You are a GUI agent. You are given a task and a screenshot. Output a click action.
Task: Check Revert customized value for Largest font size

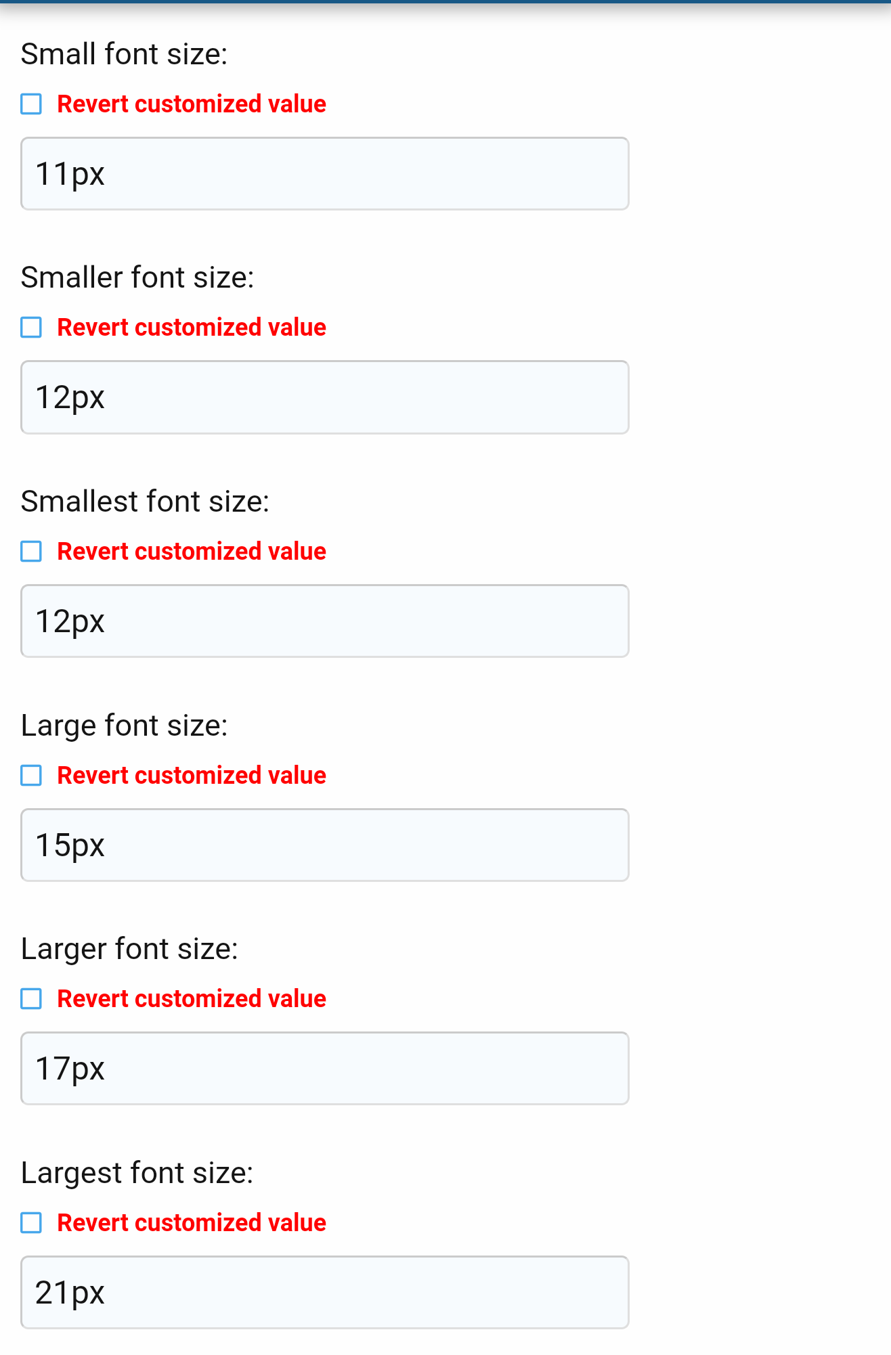[30, 1223]
